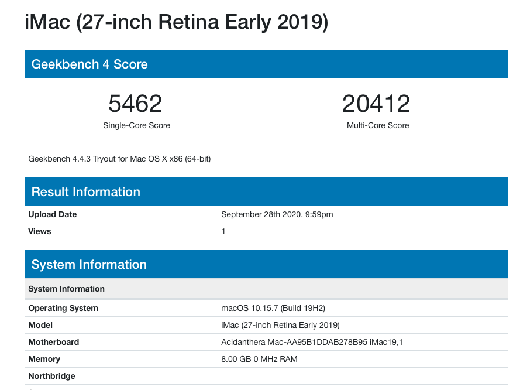520x390 pixels.
Task: Click the Motherboard row label
Action: coord(54,342)
